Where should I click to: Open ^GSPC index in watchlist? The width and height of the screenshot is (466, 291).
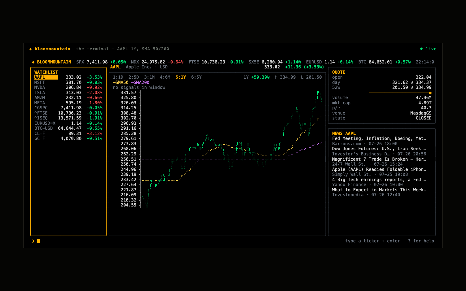pos(68,108)
